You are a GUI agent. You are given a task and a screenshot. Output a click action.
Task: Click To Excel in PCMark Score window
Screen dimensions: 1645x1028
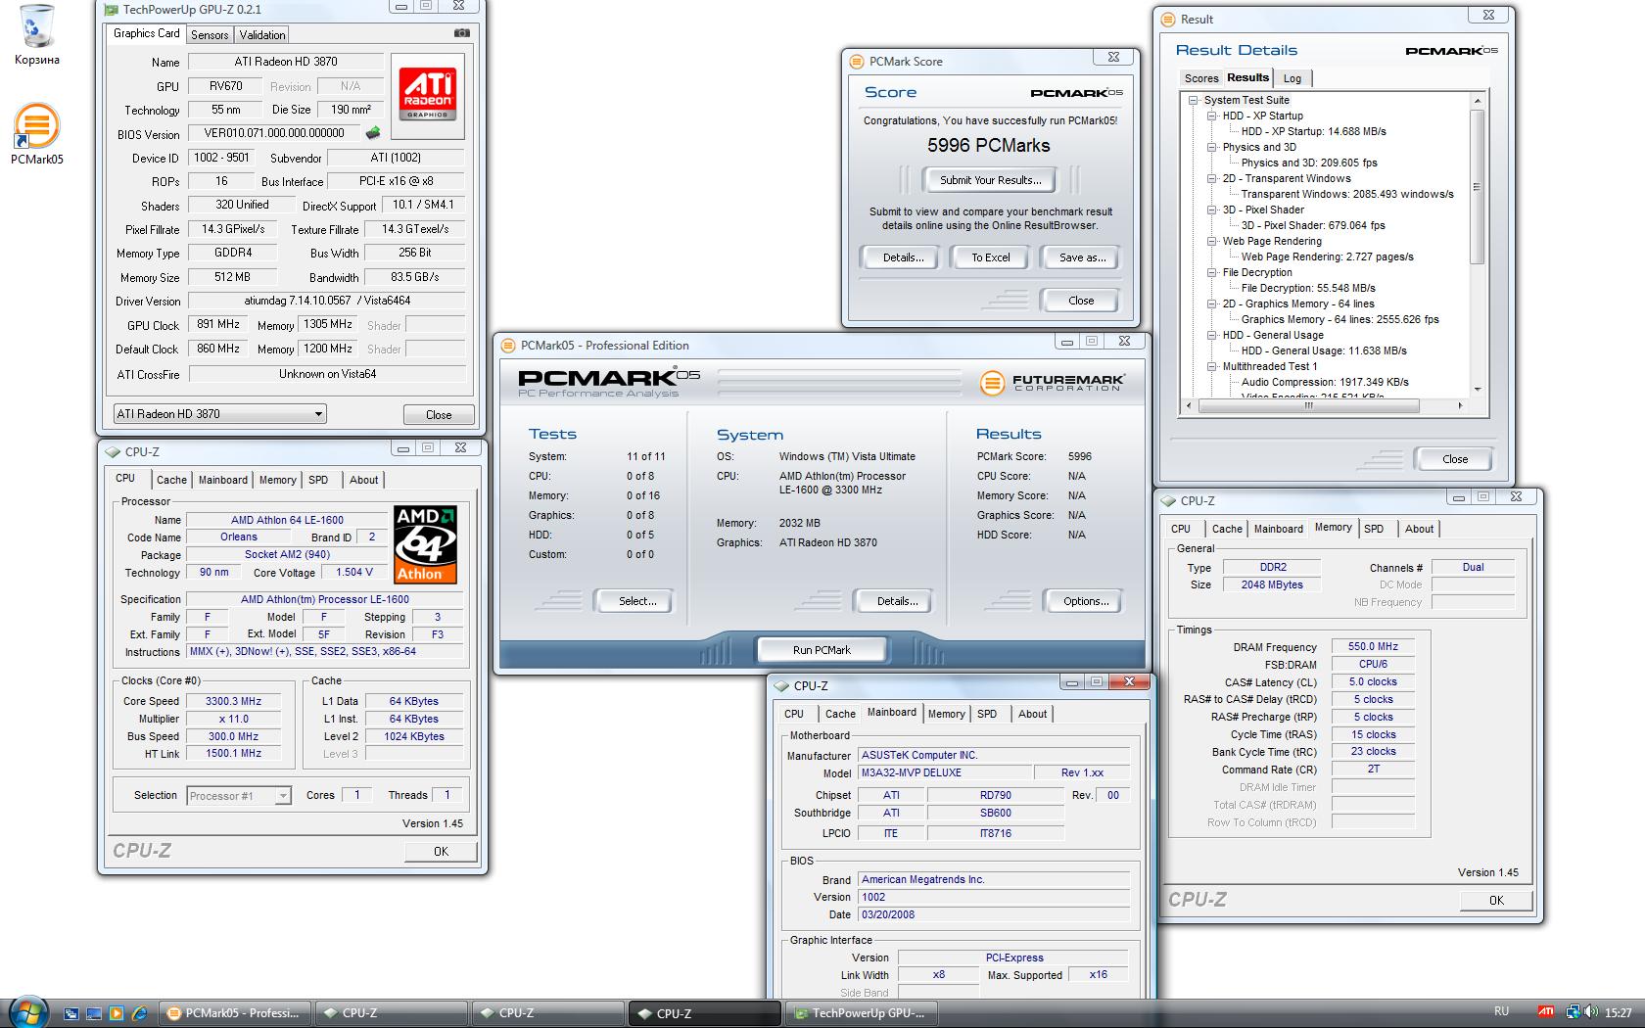[990, 257]
